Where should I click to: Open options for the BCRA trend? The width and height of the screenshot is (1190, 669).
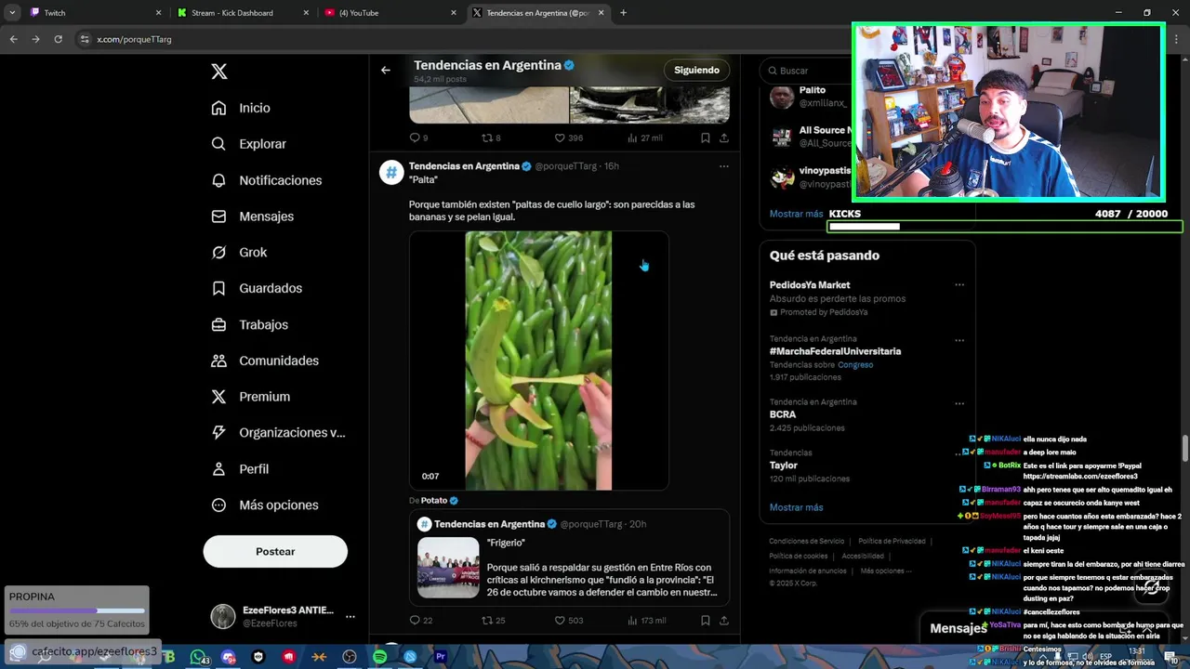(959, 404)
